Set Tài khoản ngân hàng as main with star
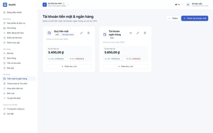This screenshot has height=133, width=213. (x=131, y=33)
